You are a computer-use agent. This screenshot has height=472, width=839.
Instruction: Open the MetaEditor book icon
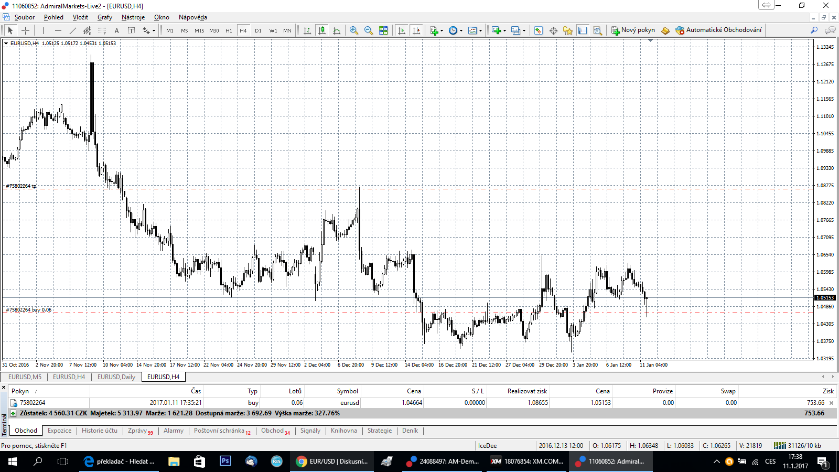[665, 30]
